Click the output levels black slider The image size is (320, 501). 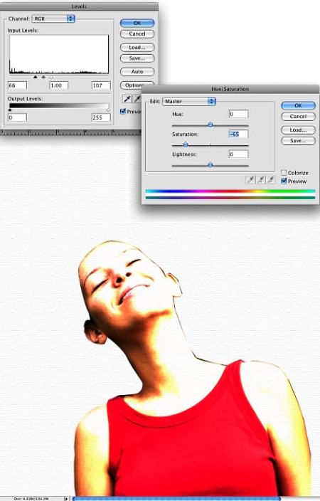[x=9, y=110]
